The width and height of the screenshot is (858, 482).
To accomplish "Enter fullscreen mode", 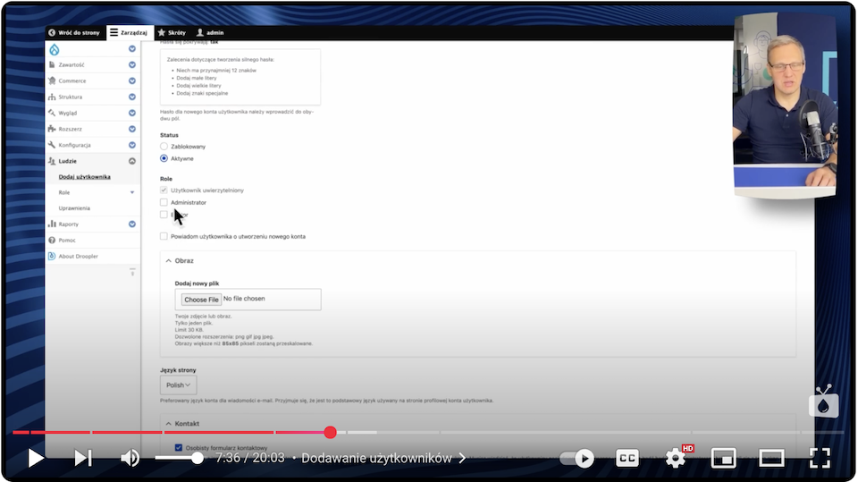I will (820, 458).
